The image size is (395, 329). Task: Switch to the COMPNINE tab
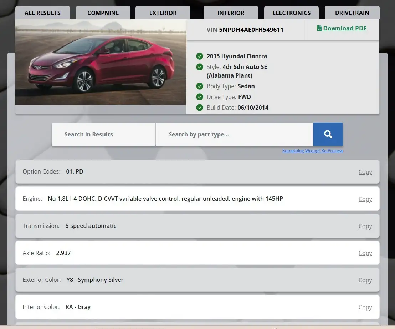[x=103, y=13]
